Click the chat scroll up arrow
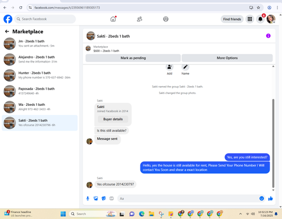The width and height of the screenshot is (282, 219). click(273, 66)
